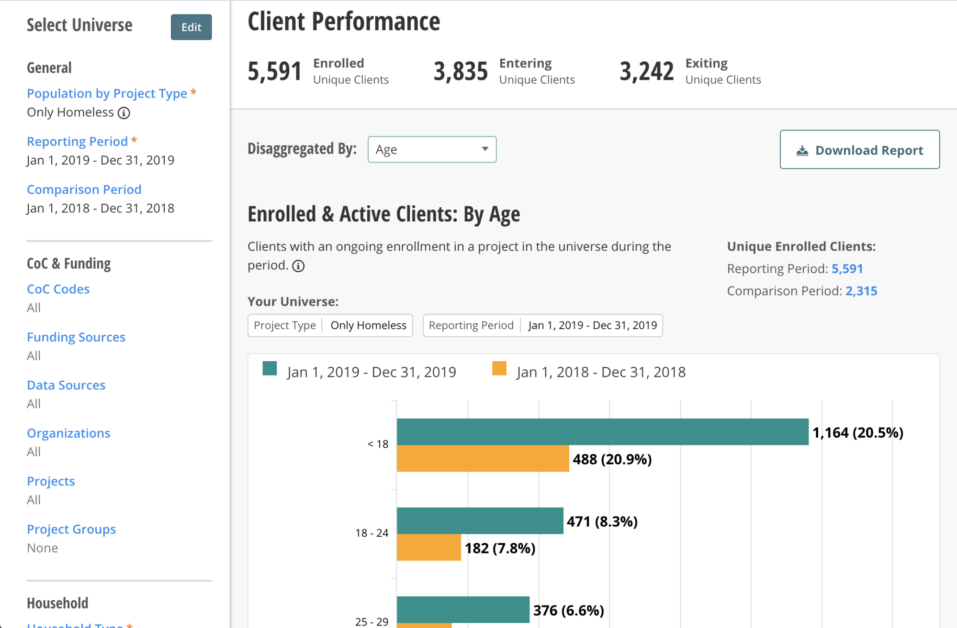Click the info icon after enrollment description
The image size is (957, 628).
click(298, 266)
